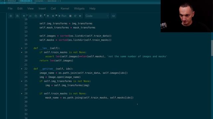The image size is (213, 119).
Task: Click the string 'not the same number of images and masks'
Action: pos(137,57)
